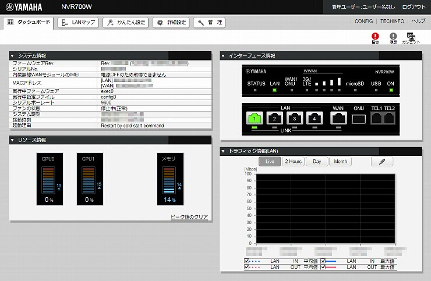Select the Day traffic view
431x281 pixels.
click(317, 162)
